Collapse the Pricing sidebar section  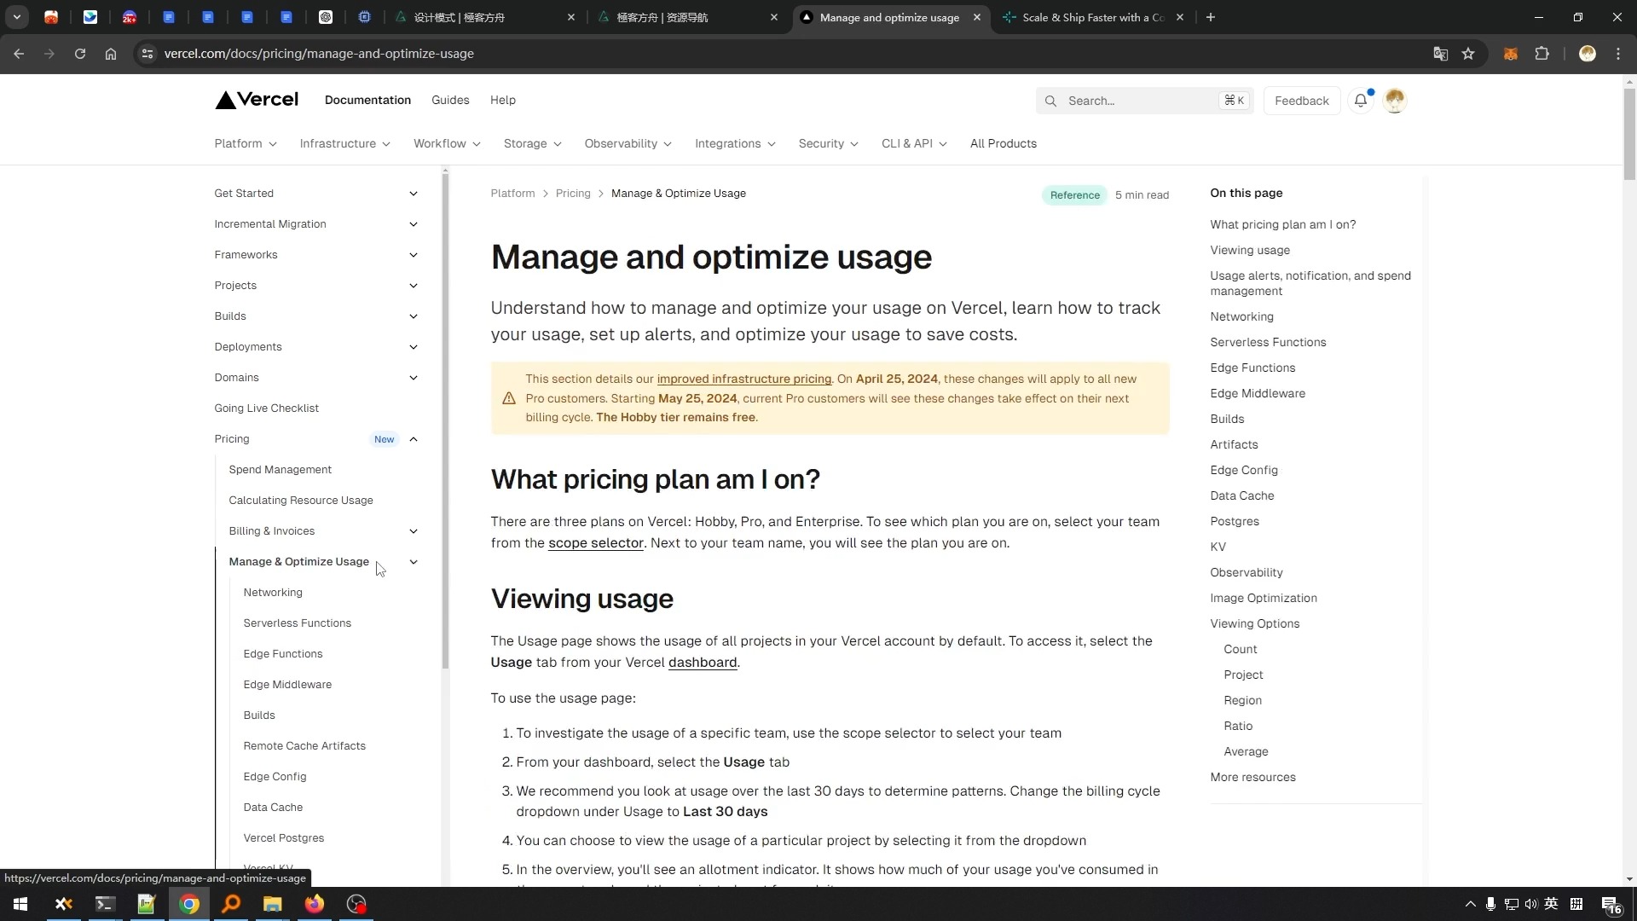[414, 439]
